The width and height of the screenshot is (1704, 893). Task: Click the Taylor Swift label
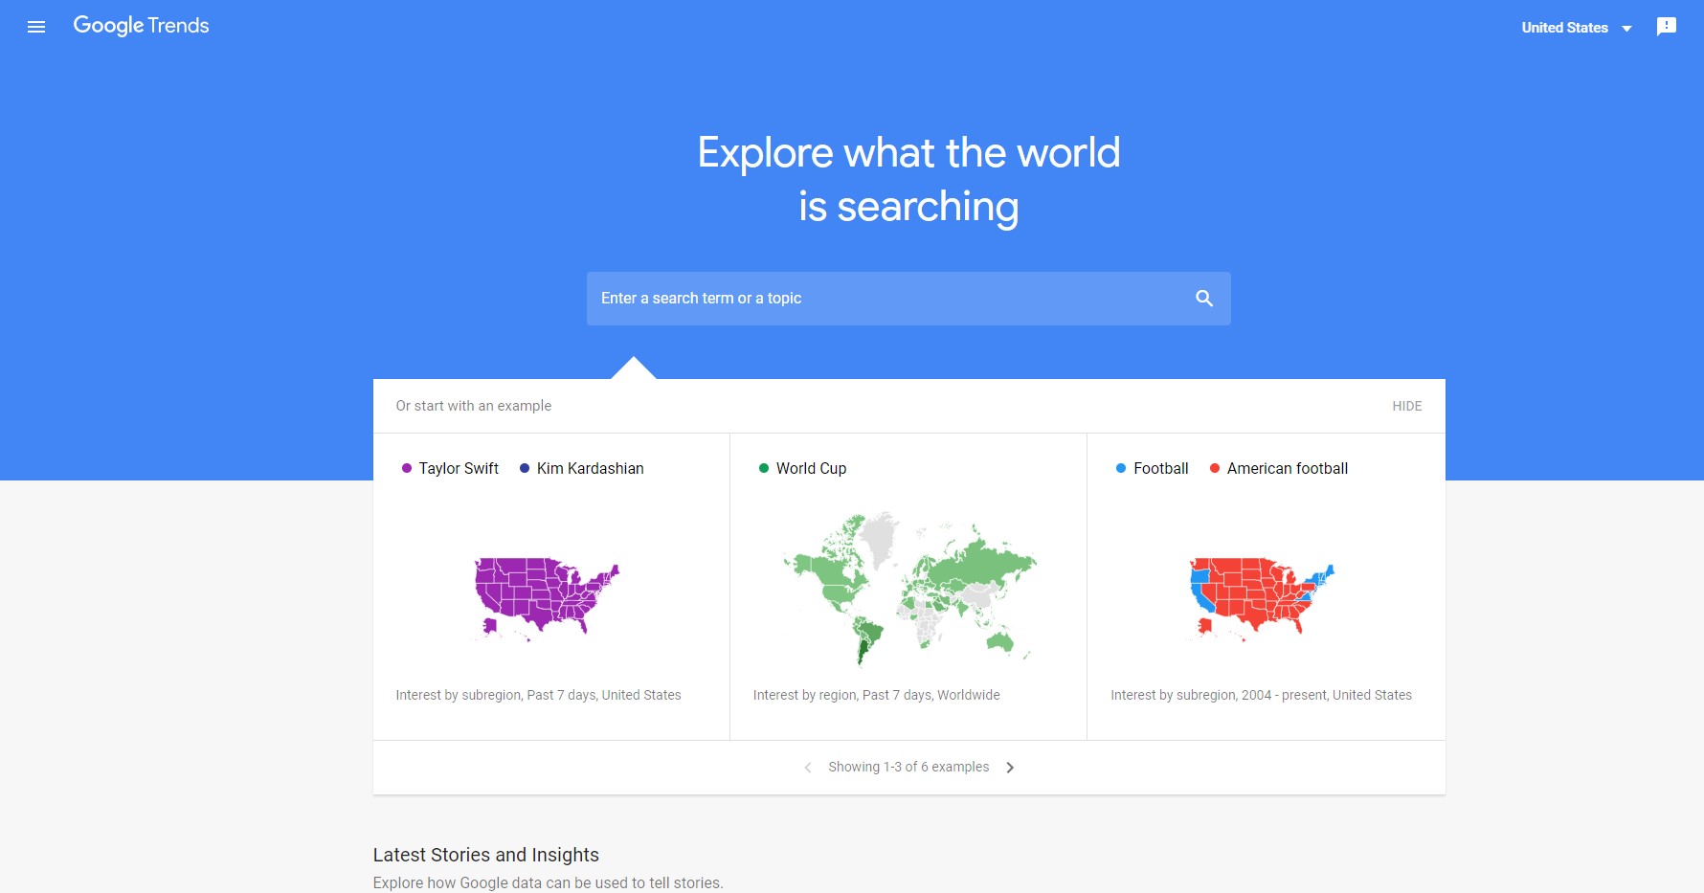click(459, 468)
